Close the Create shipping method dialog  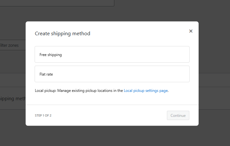point(191,31)
